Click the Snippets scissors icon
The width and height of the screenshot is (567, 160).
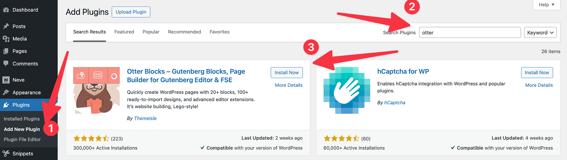click(6, 153)
